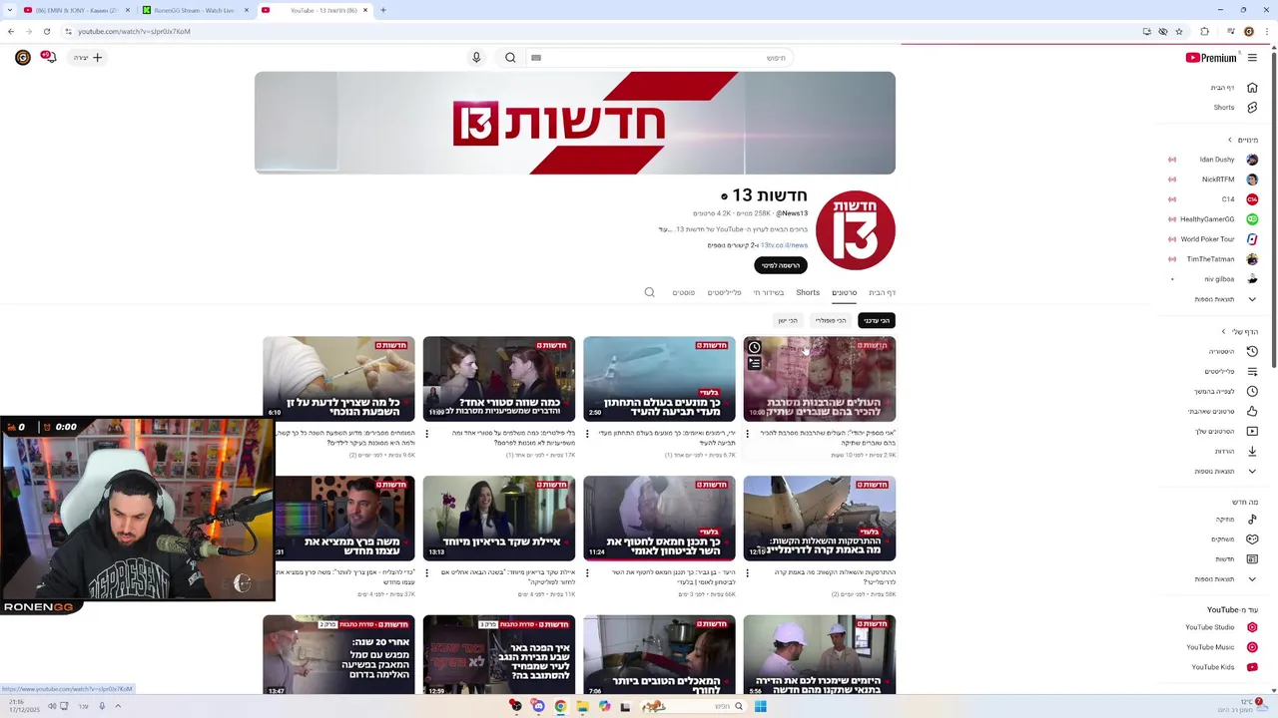Open the World Poker Tour subscription
The height and width of the screenshot is (718, 1278).
pos(1215,239)
